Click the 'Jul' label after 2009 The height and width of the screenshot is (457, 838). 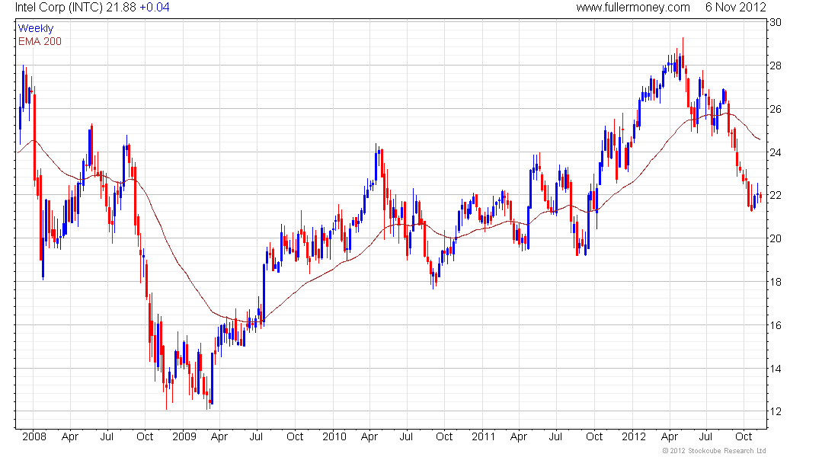(256, 436)
